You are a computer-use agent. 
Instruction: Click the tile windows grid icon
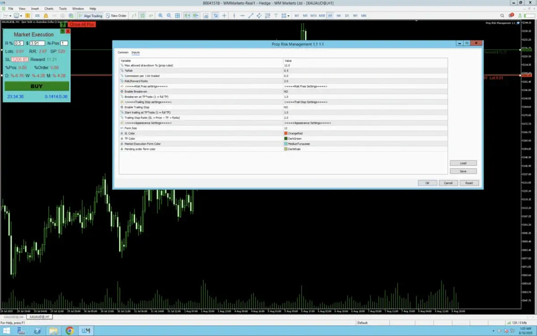point(177,16)
